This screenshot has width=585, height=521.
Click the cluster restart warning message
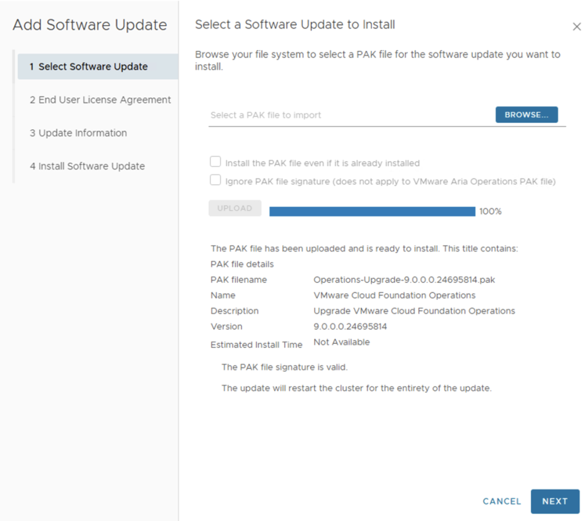tap(356, 388)
